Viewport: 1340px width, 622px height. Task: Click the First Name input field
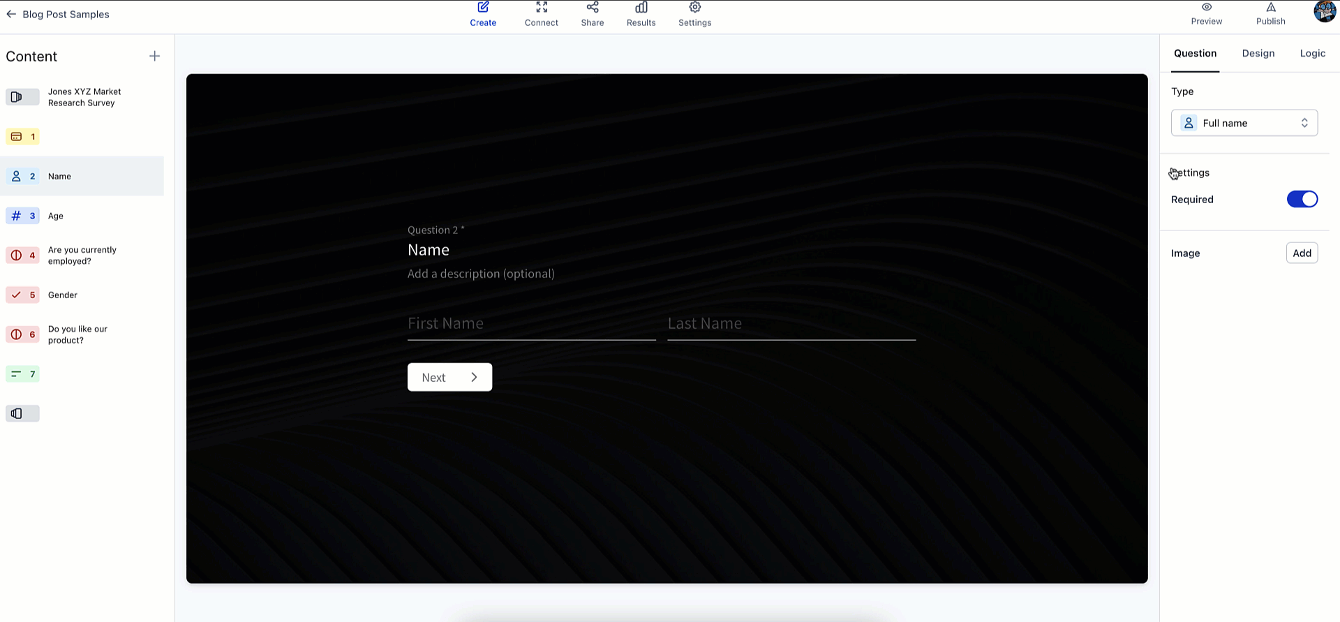point(531,324)
